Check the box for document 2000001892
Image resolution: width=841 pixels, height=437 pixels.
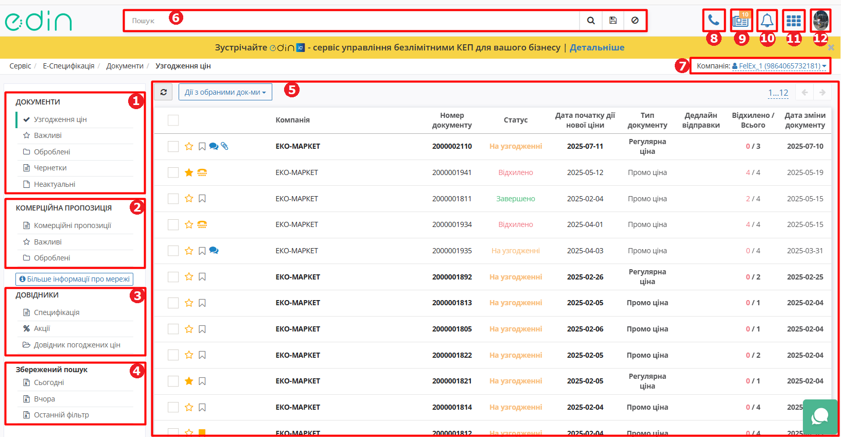click(x=173, y=277)
